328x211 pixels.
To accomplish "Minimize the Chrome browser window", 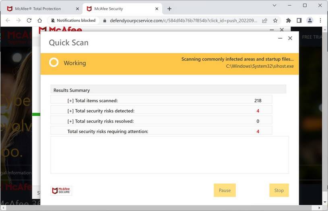I will (x=290, y=6).
